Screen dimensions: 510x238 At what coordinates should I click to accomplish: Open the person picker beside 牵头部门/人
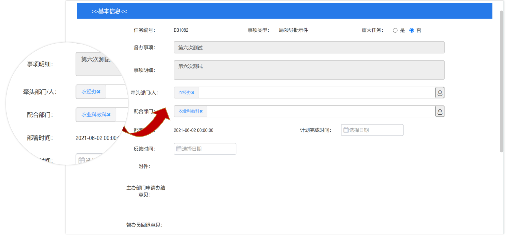pyautogui.click(x=440, y=93)
